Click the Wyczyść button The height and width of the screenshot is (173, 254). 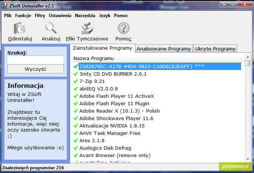coord(35,69)
